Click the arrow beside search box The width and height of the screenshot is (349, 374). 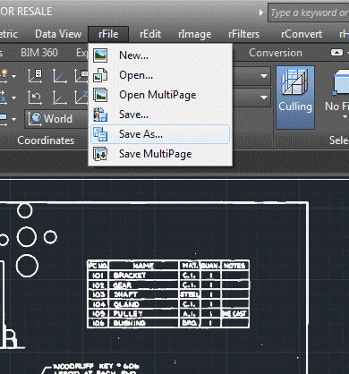point(261,13)
